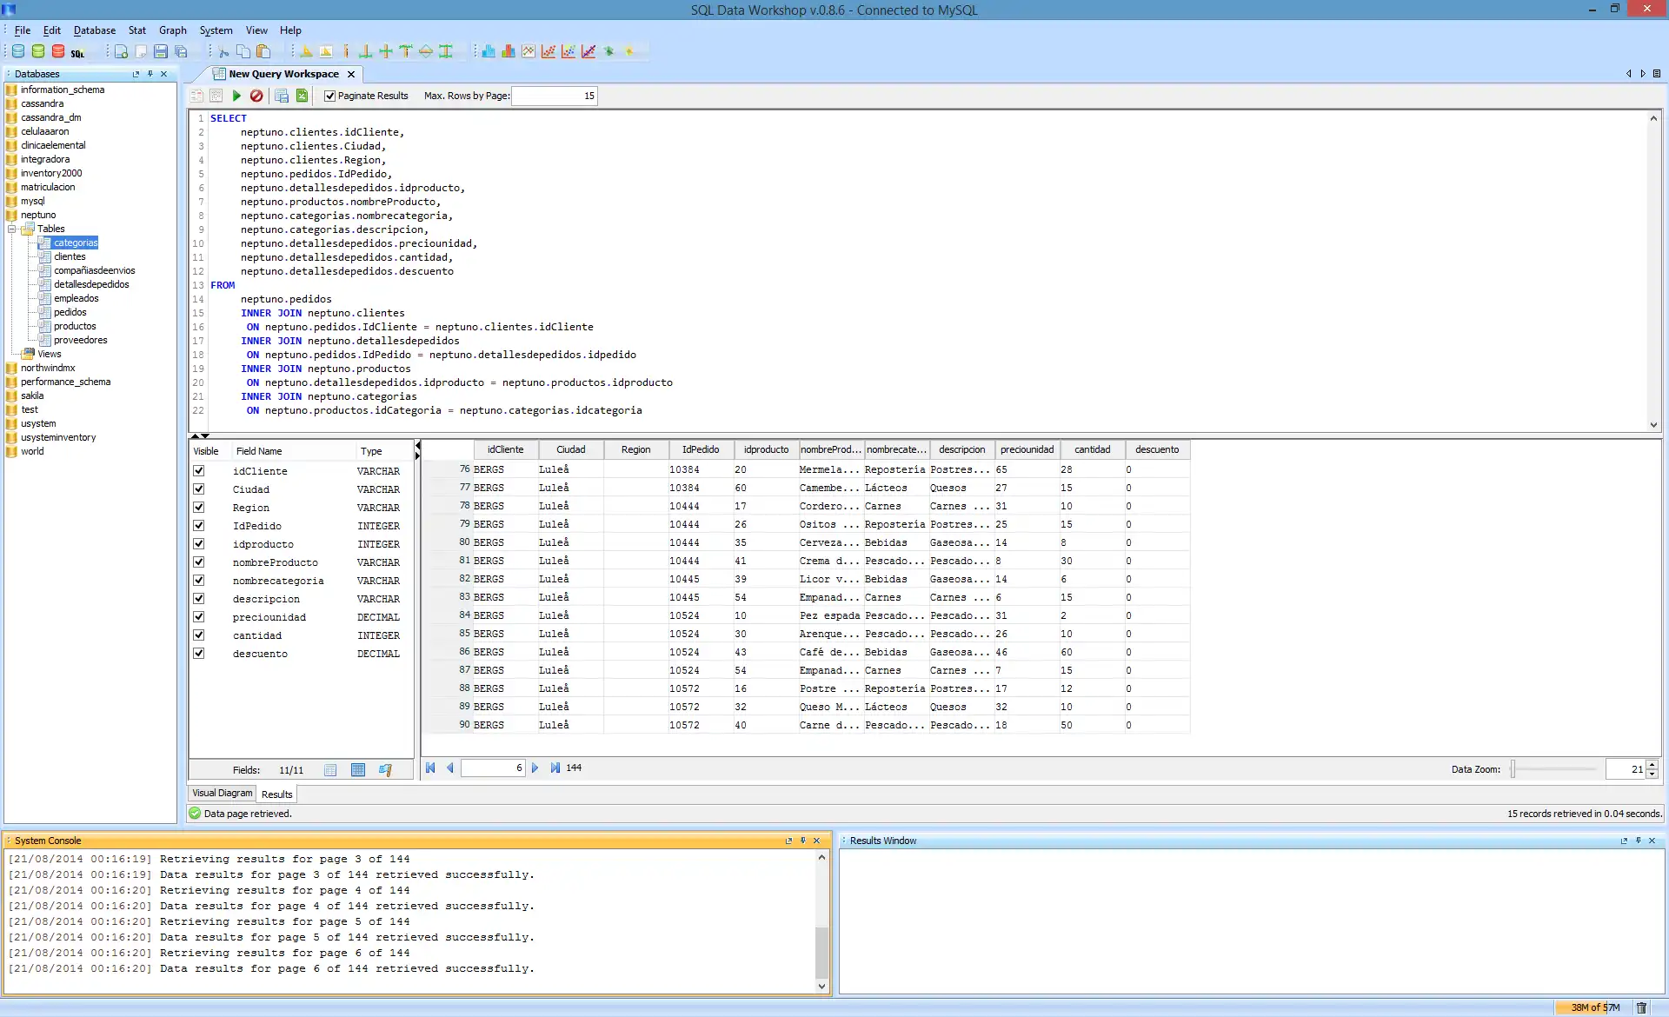Click the Stop Query execution button
The width and height of the screenshot is (1669, 1017).
click(x=255, y=96)
